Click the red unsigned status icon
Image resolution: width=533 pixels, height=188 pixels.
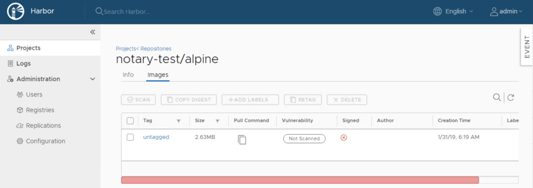point(344,137)
